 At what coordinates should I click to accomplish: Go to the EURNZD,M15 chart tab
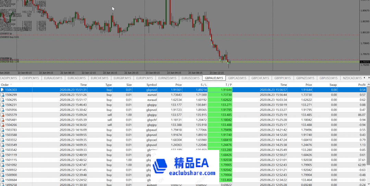coord(167,78)
